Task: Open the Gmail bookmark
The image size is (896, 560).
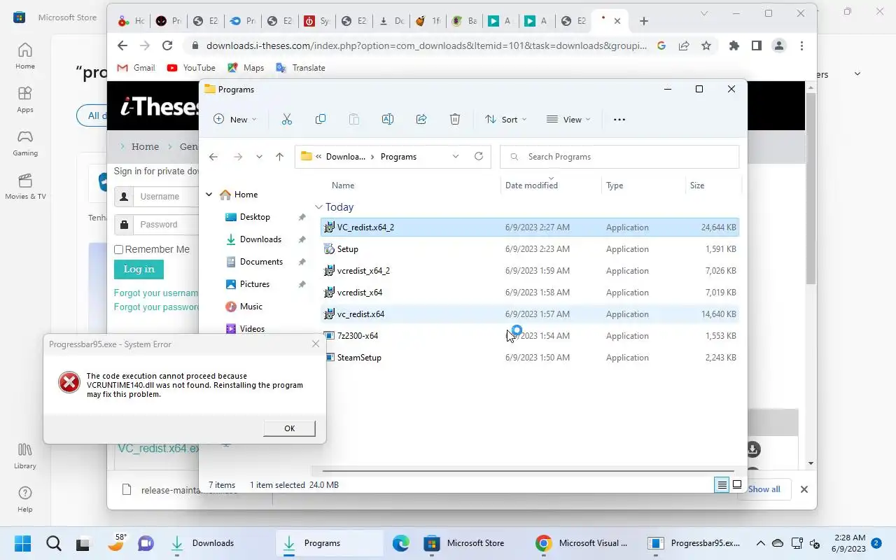Action: [x=136, y=68]
